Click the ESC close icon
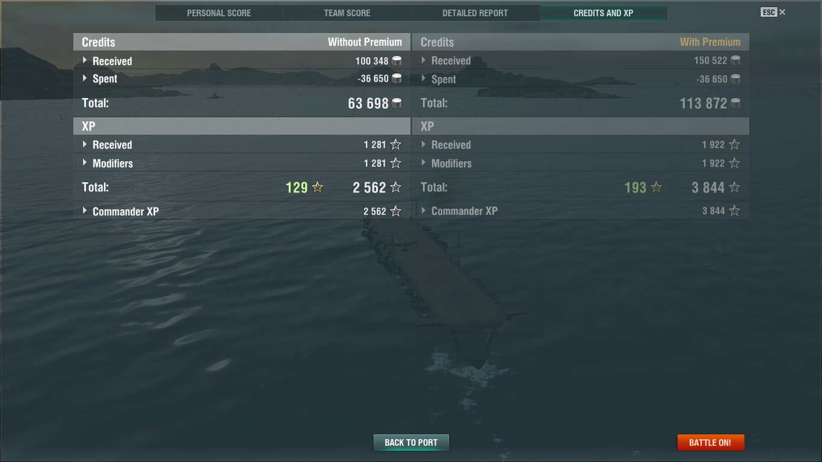This screenshot has height=462, width=822. point(782,12)
